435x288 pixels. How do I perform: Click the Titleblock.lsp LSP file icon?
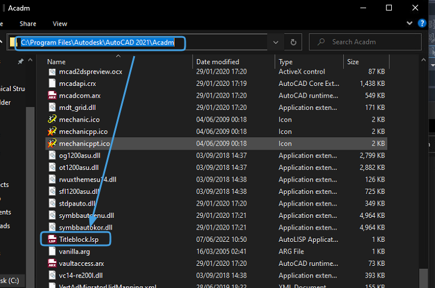(52, 240)
